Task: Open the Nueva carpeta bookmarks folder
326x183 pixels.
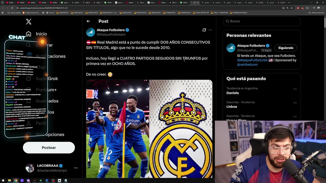Action: click(14, 13)
